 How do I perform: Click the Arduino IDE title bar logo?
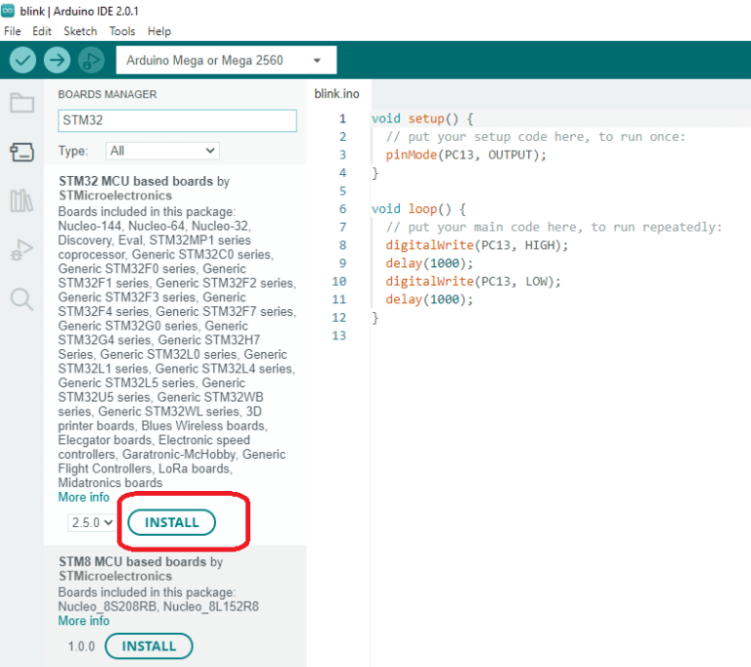(8, 11)
